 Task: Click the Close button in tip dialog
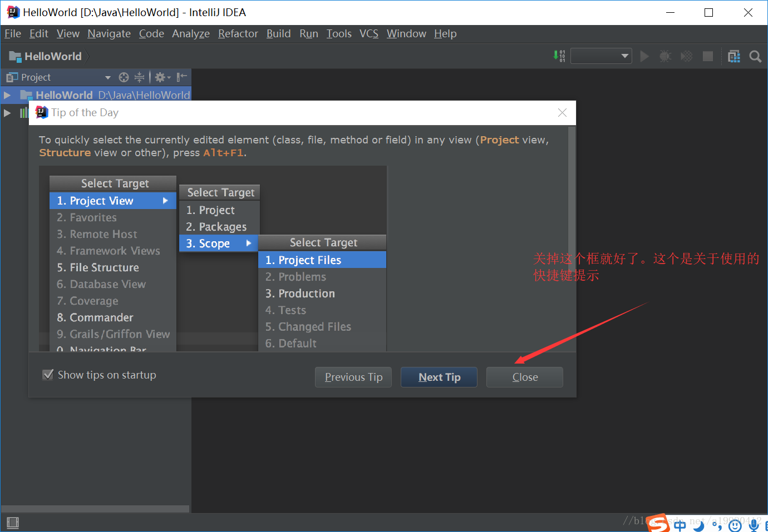[525, 377]
